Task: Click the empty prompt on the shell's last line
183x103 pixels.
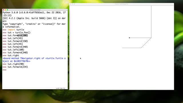Action: [x=5, y=70]
